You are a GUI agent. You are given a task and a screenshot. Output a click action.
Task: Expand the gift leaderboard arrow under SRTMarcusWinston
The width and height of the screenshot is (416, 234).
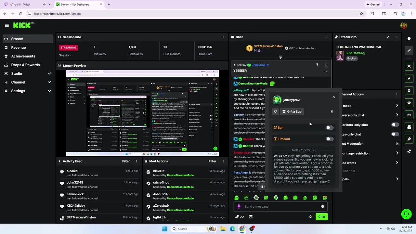(x=280, y=57)
